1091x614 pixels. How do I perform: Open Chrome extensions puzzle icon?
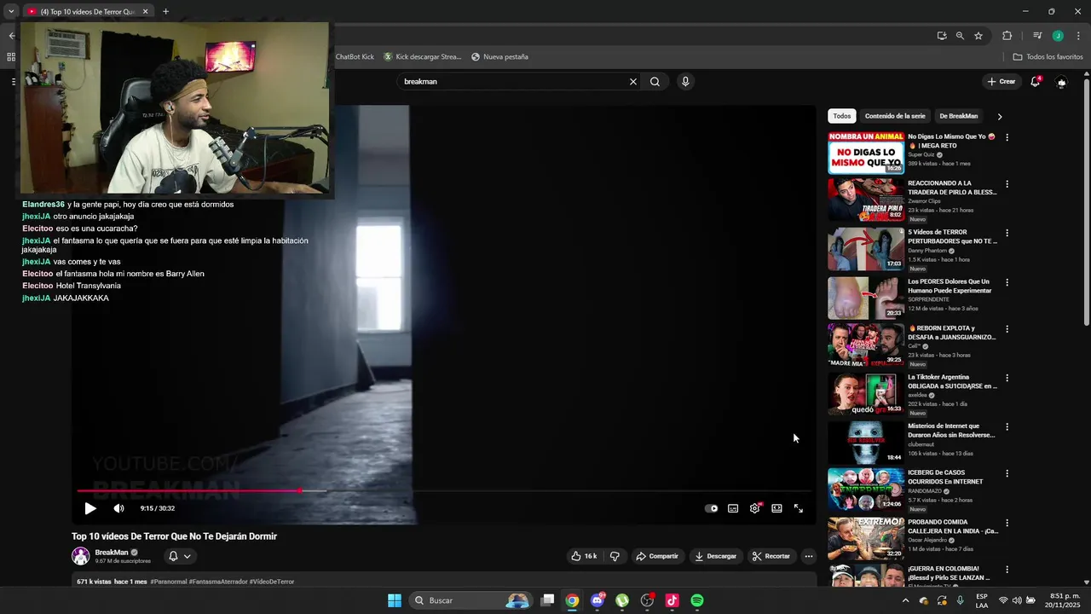tap(1007, 36)
